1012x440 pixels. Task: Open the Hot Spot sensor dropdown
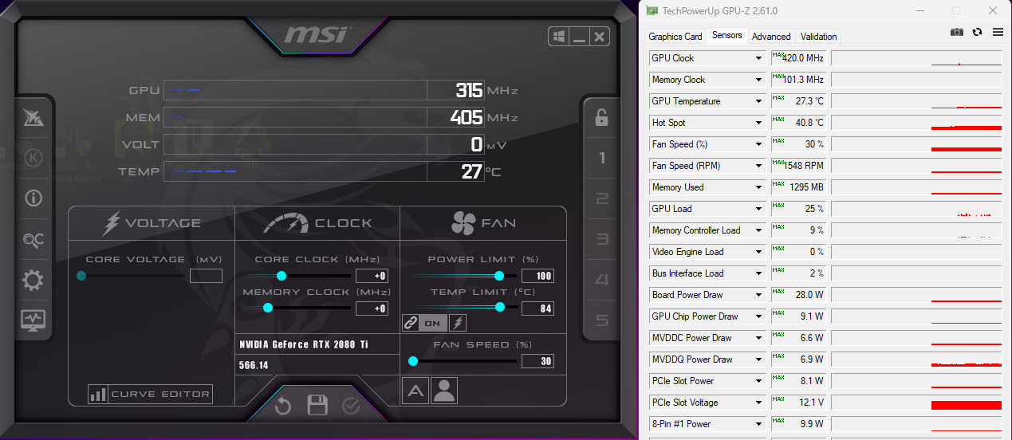[x=758, y=123]
